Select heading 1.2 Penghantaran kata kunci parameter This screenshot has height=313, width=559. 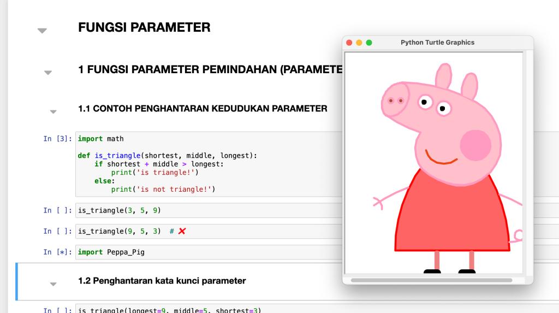pos(162,281)
